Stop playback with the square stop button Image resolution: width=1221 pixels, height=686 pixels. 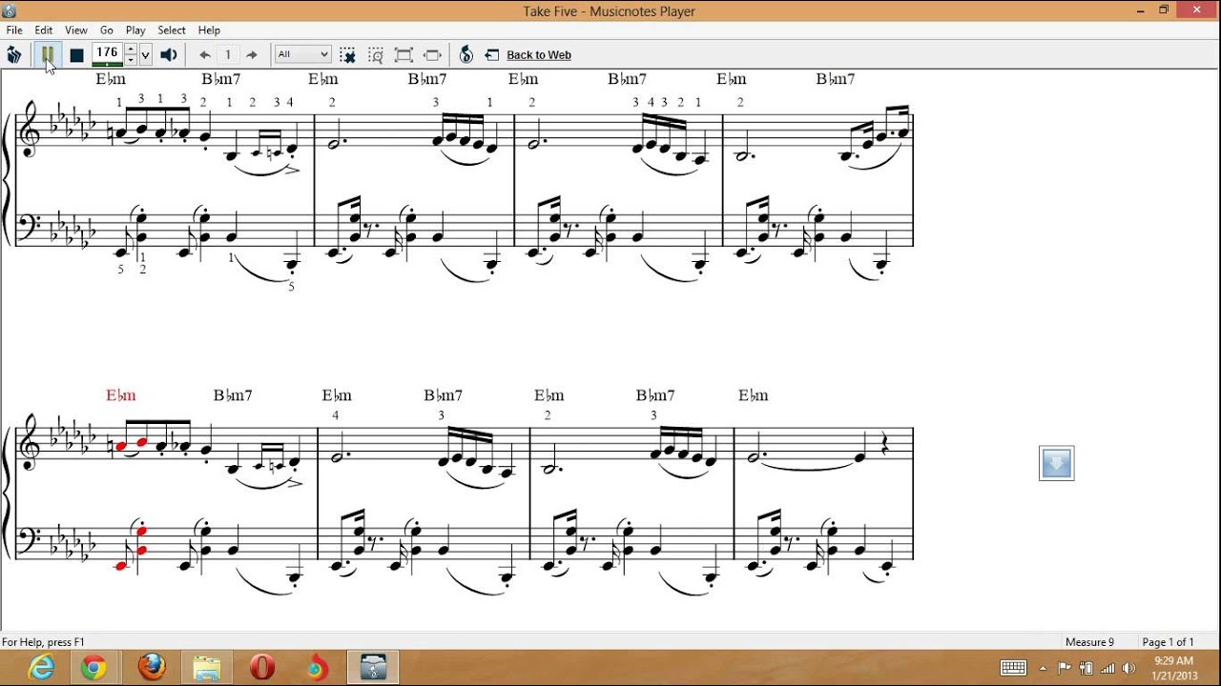(76, 55)
